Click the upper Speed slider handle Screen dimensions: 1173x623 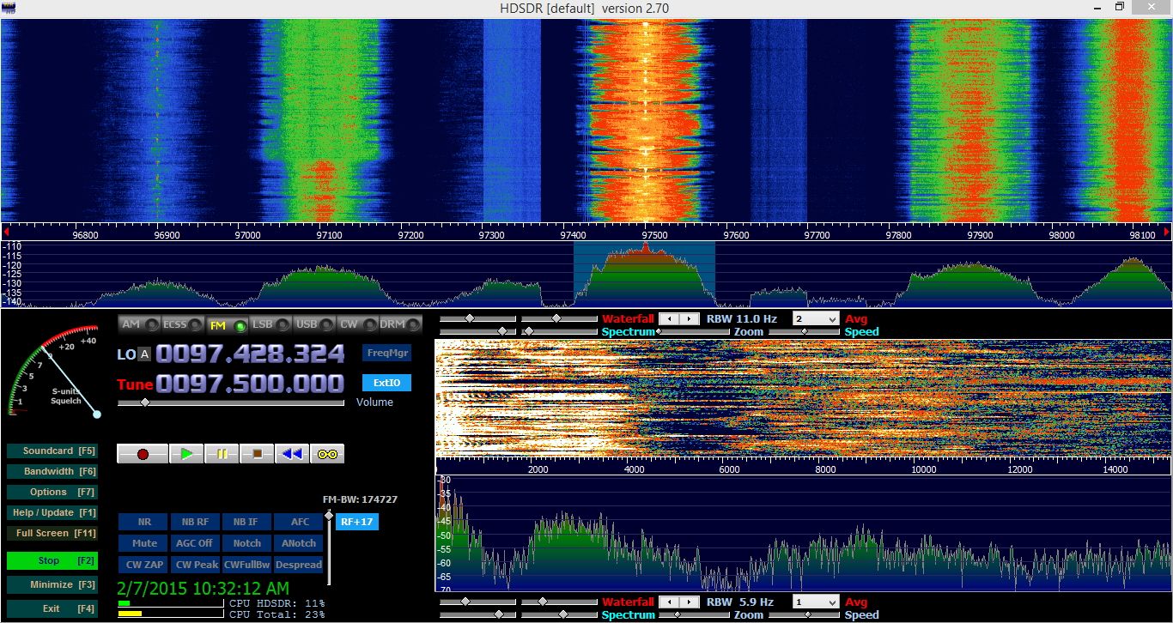point(806,331)
